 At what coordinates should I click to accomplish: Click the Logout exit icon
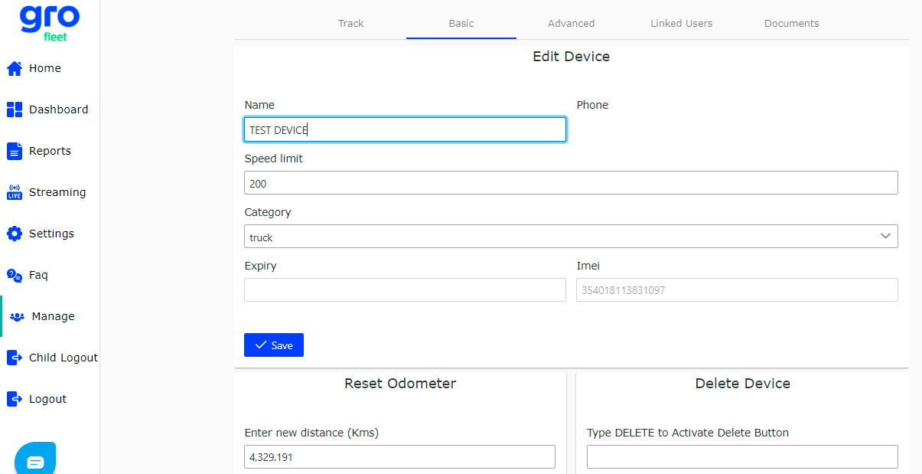click(14, 399)
